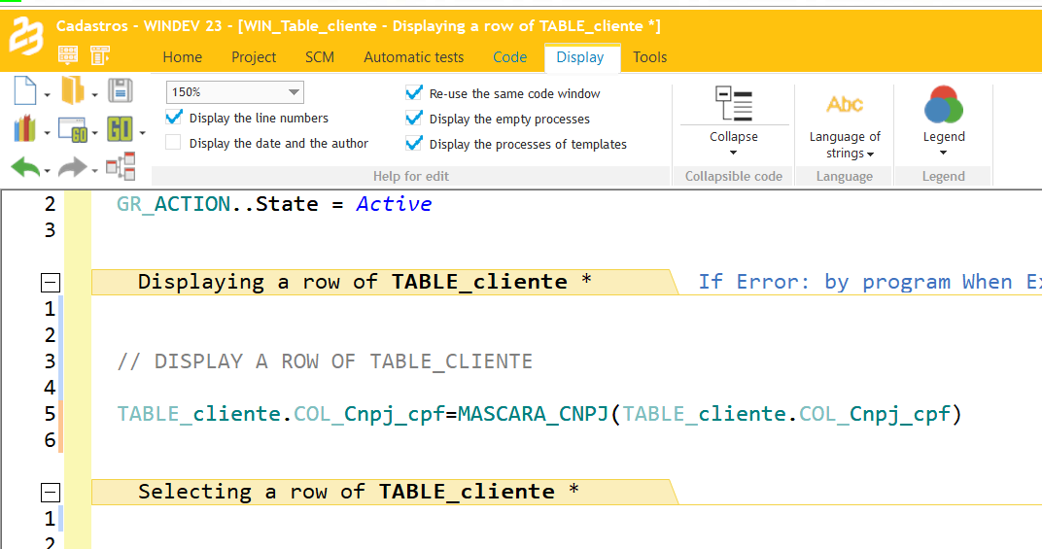Click the Active keyword in the code
This screenshot has height=549, width=1042.
tap(394, 203)
